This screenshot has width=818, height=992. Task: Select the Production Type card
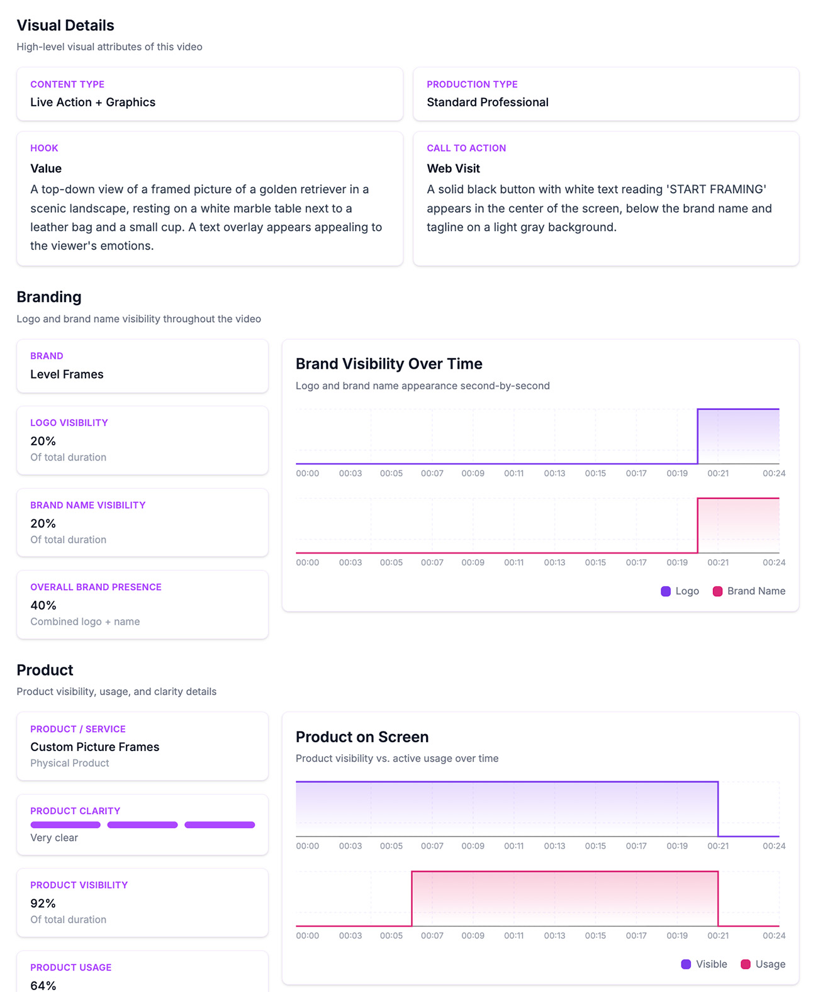(x=606, y=94)
